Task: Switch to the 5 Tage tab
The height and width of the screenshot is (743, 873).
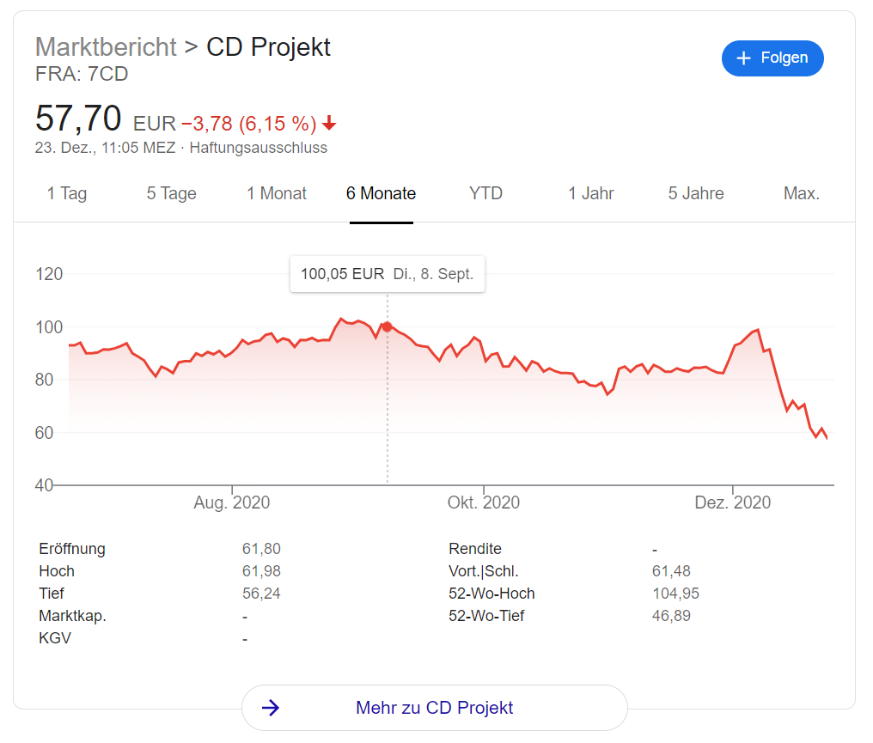Action: (x=171, y=194)
